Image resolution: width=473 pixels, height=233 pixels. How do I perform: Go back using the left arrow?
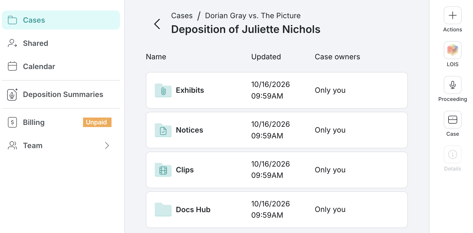point(157,24)
